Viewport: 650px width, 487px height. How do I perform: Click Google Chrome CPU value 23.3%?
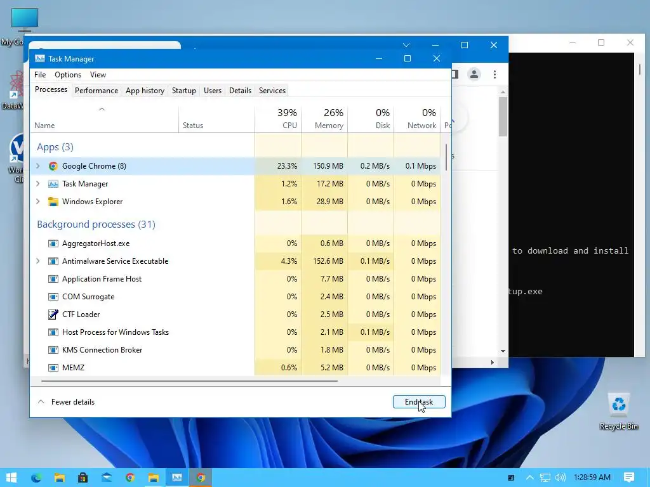pyautogui.click(x=288, y=166)
